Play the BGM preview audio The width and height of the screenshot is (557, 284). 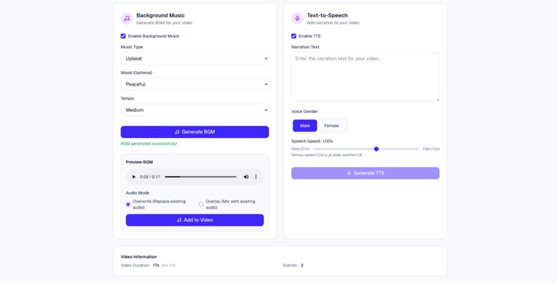click(134, 177)
